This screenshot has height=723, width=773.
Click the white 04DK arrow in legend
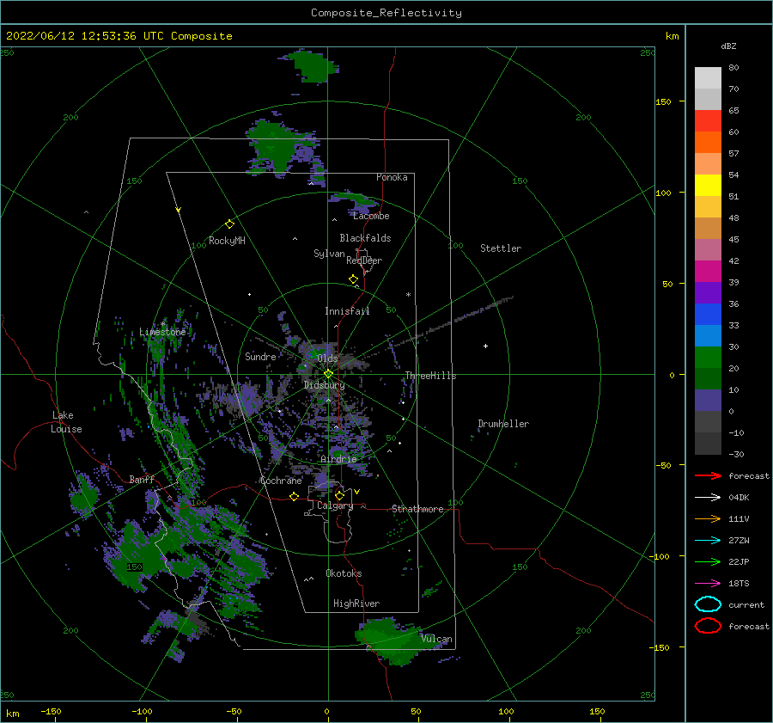[x=708, y=498]
